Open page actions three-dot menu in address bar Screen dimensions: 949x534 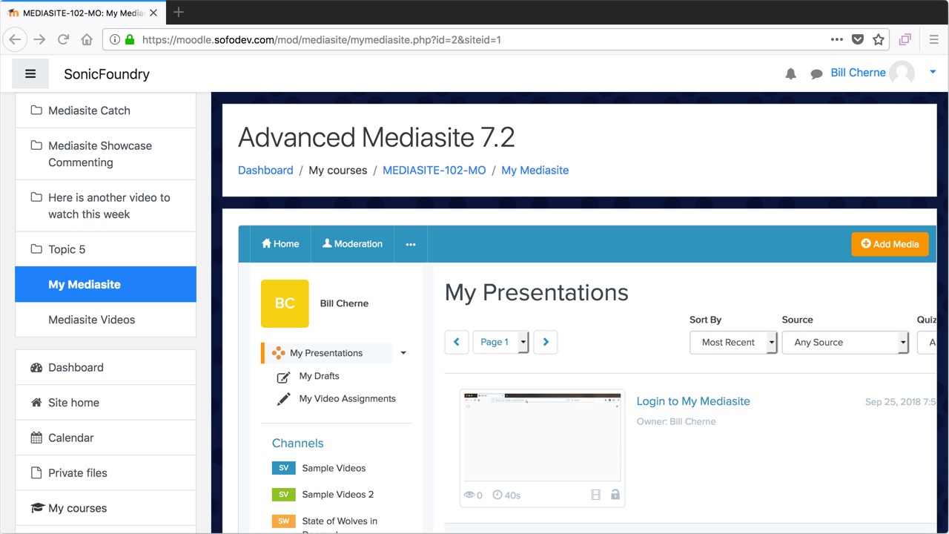click(837, 39)
